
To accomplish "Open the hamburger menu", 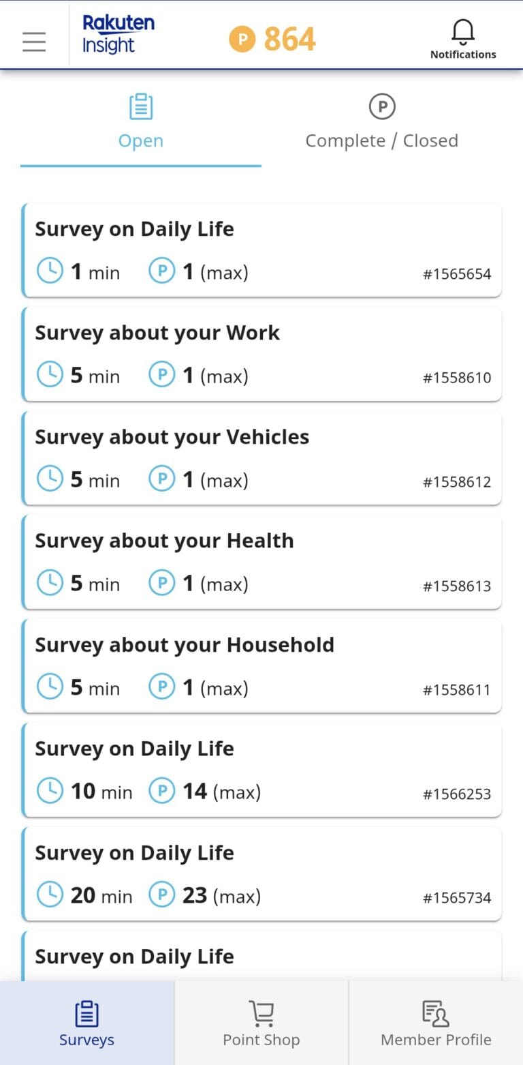I will [x=34, y=42].
